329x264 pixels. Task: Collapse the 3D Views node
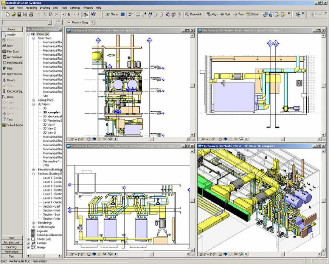click(x=33, y=104)
